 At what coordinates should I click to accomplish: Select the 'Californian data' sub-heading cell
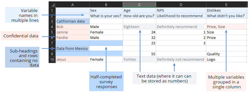(73, 21)
